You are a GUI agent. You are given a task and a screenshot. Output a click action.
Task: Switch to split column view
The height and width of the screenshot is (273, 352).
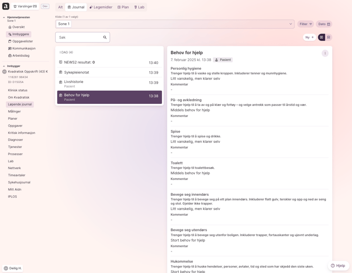click(x=322, y=37)
